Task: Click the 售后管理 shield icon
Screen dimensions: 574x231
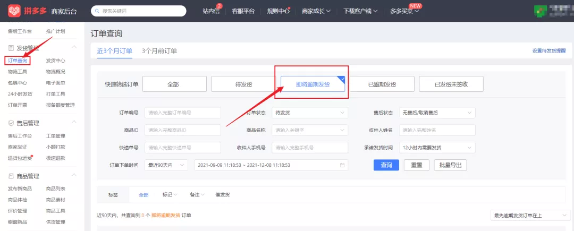Action: [x=11, y=123]
